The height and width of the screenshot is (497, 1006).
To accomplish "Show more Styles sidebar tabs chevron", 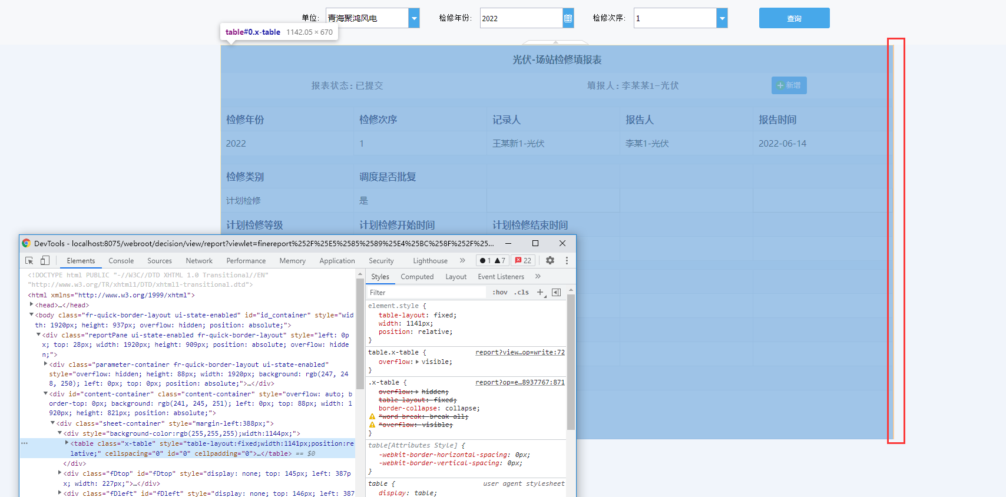I will click(x=538, y=276).
